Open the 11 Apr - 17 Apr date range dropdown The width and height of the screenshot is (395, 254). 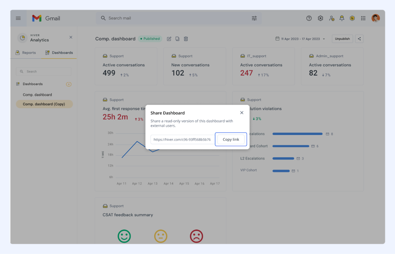click(300, 39)
